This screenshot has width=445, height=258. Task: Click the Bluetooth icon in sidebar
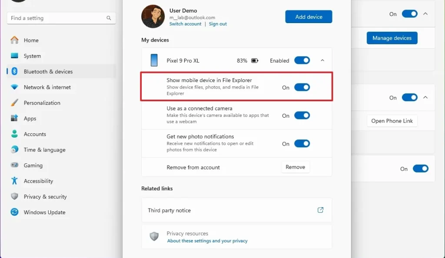pyautogui.click(x=14, y=71)
